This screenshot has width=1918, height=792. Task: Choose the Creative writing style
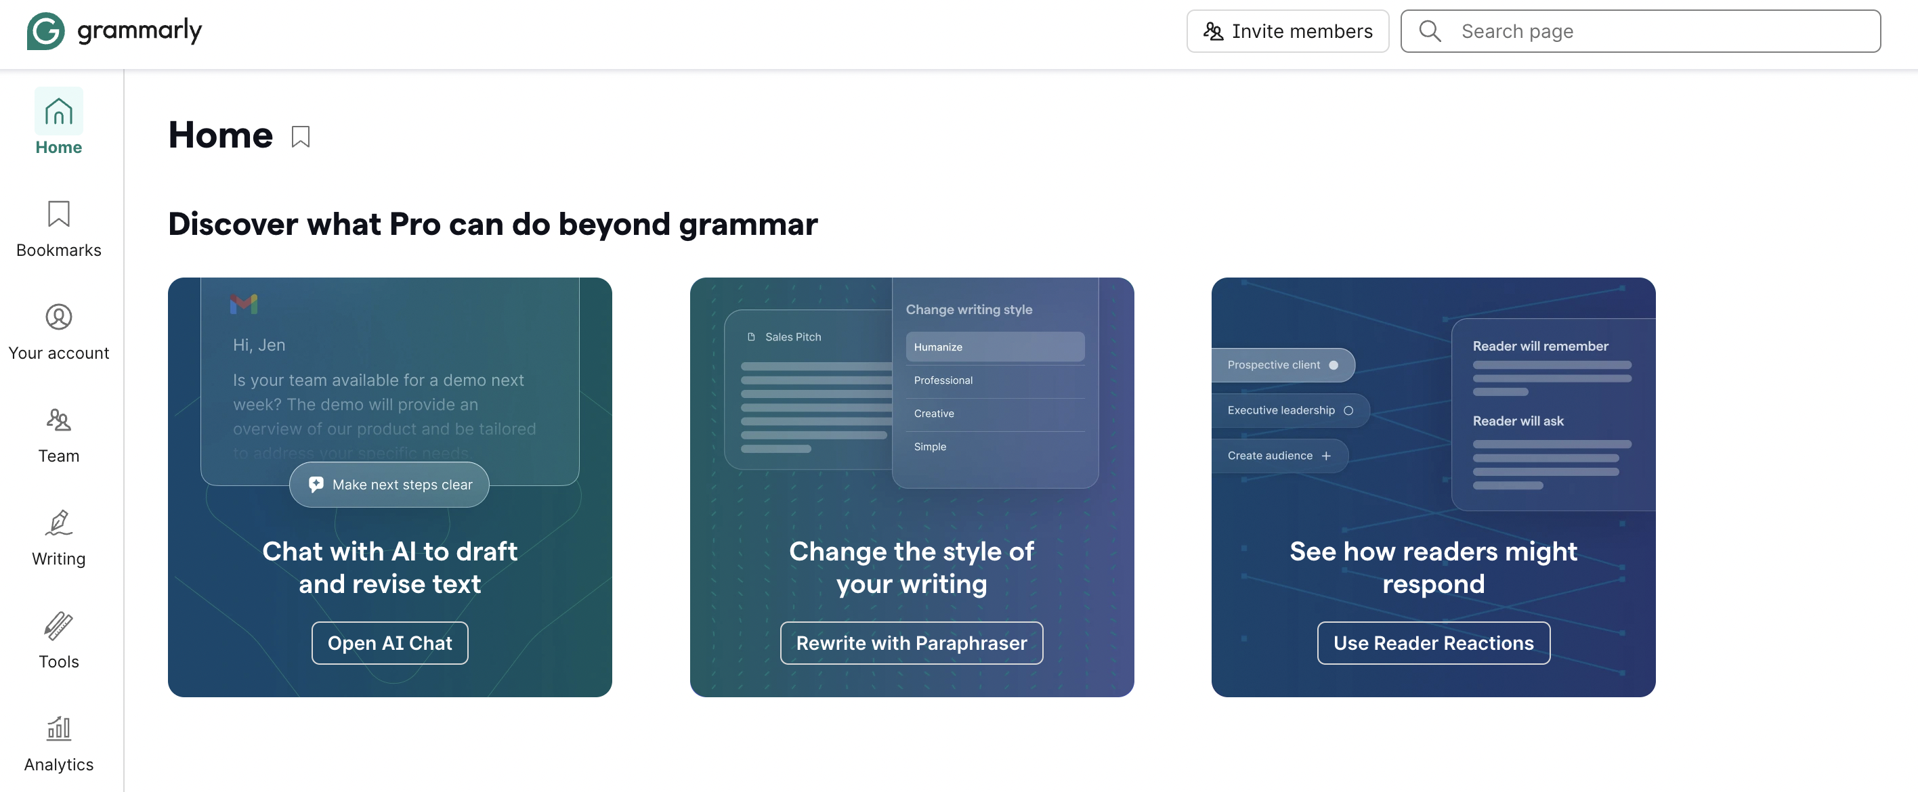click(995, 413)
